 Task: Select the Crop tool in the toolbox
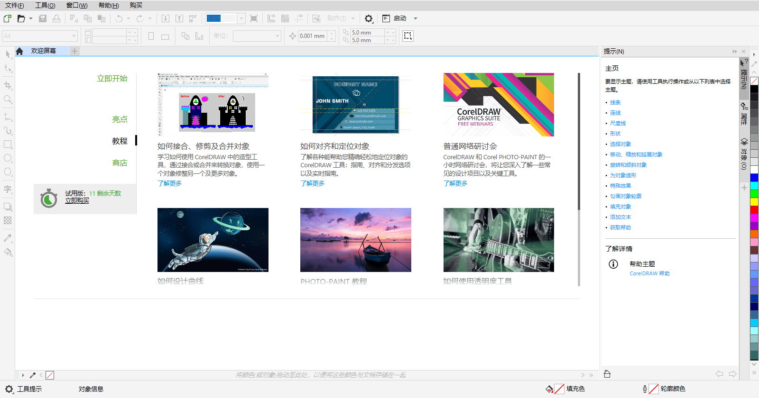pos(8,85)
